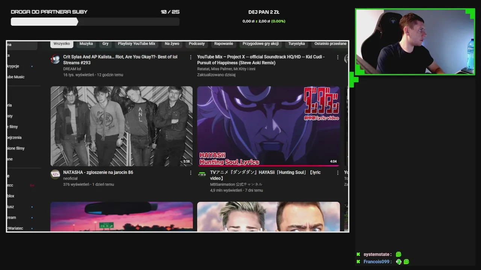Select the Muzyka filter chip
This screenshot has height=270, width=481.
point(86,44)
